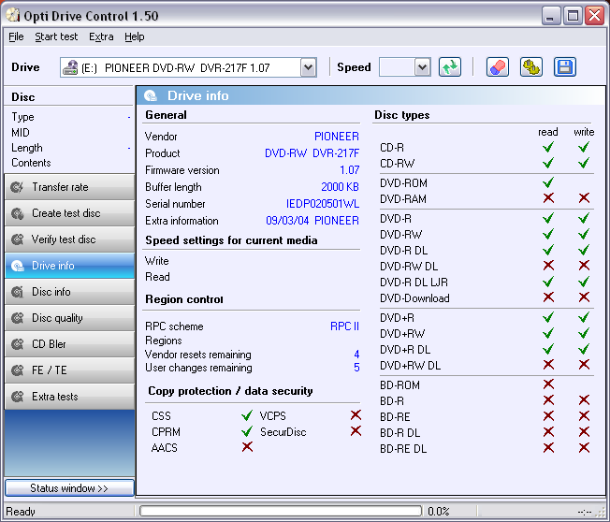The image size is (610, 522).
Task: Click the Disc info sidebar icon
Action: (17, 292)
